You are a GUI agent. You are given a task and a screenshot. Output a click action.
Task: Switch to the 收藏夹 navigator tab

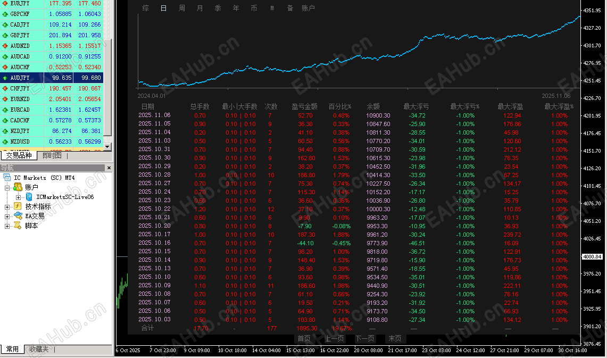click(39, 349)
